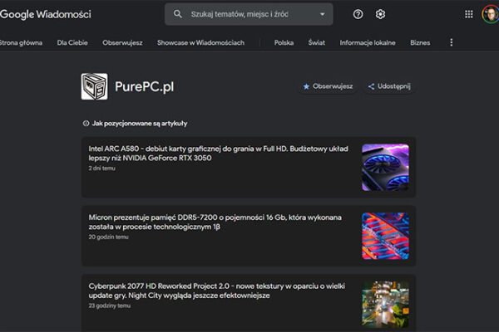Click the Google account avatar

pos(491,14)
